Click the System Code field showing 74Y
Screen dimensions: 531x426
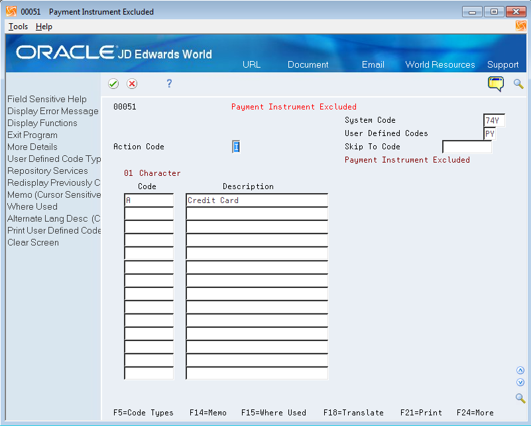tap(494, 120)
